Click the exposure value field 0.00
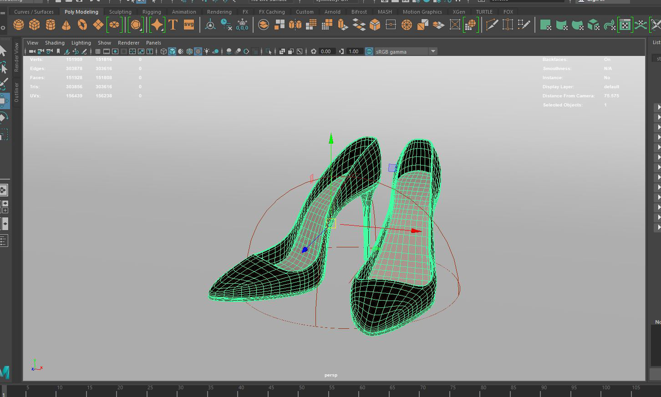 (326, 51)
